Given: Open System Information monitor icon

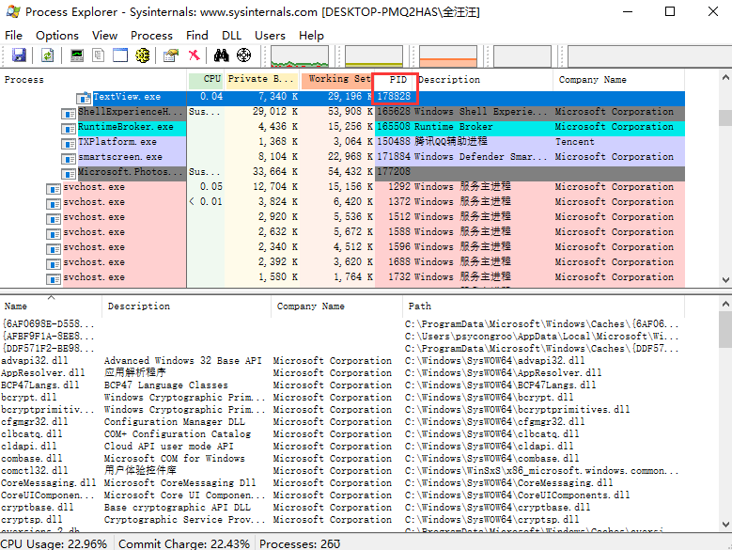Looking at the screenshot, I should click(x=76, y=55).
